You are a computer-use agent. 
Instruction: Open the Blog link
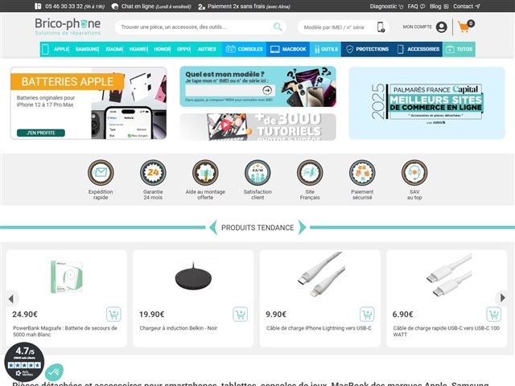439,6
